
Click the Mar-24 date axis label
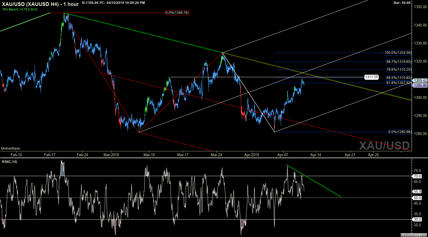[216, 155]
